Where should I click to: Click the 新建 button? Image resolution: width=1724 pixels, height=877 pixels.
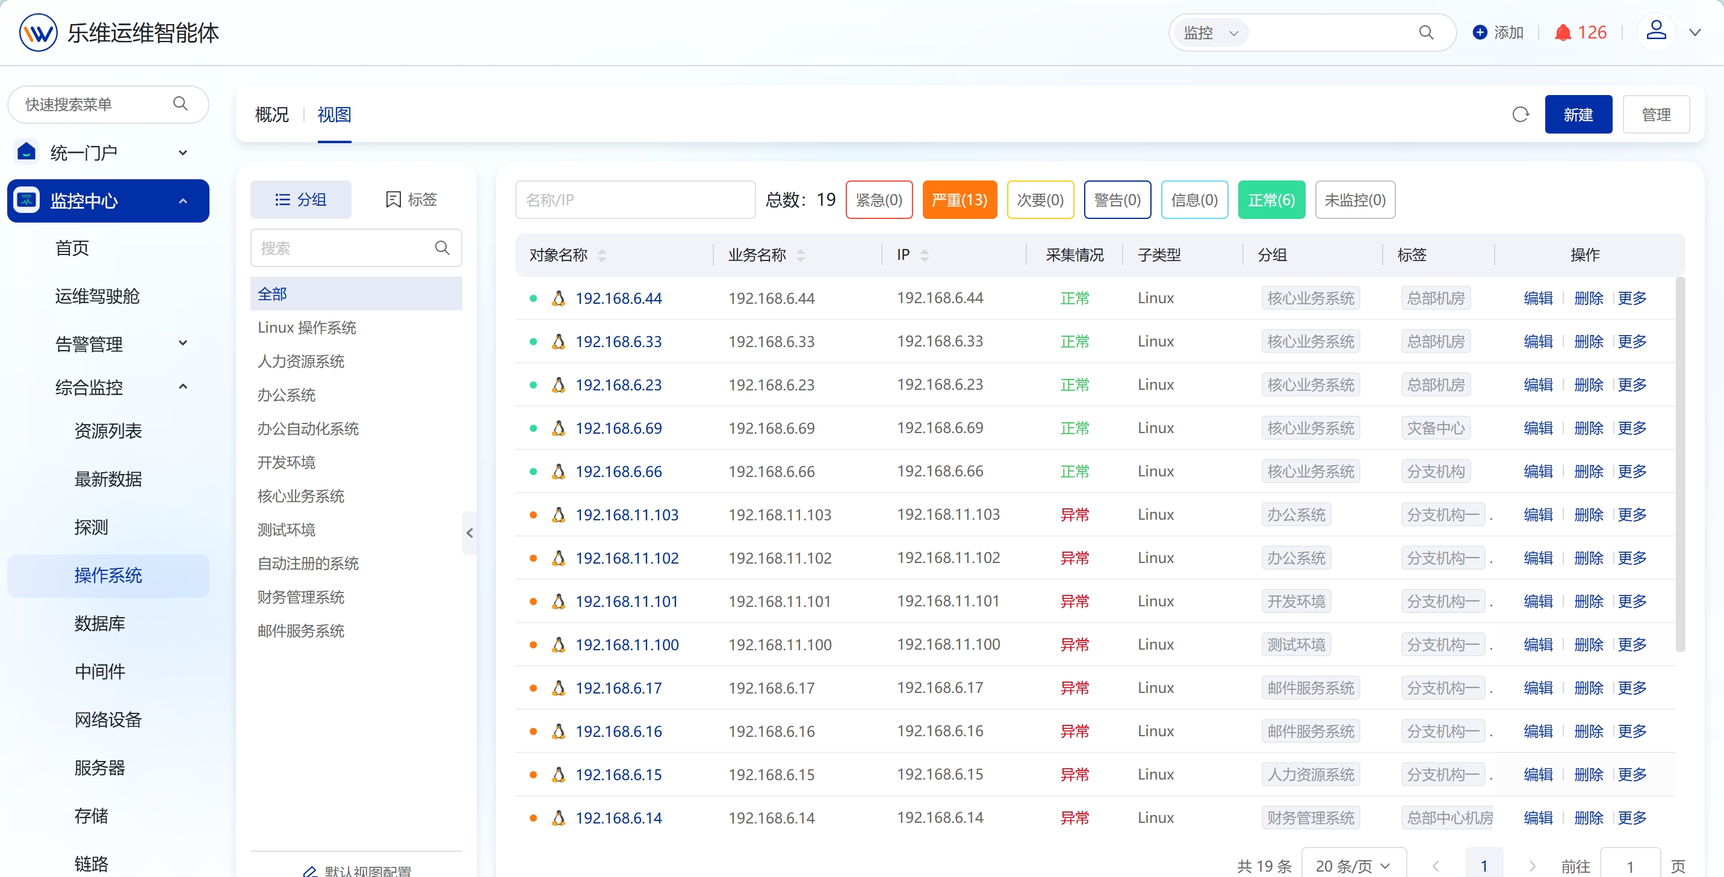click(x=1578, y=114)
